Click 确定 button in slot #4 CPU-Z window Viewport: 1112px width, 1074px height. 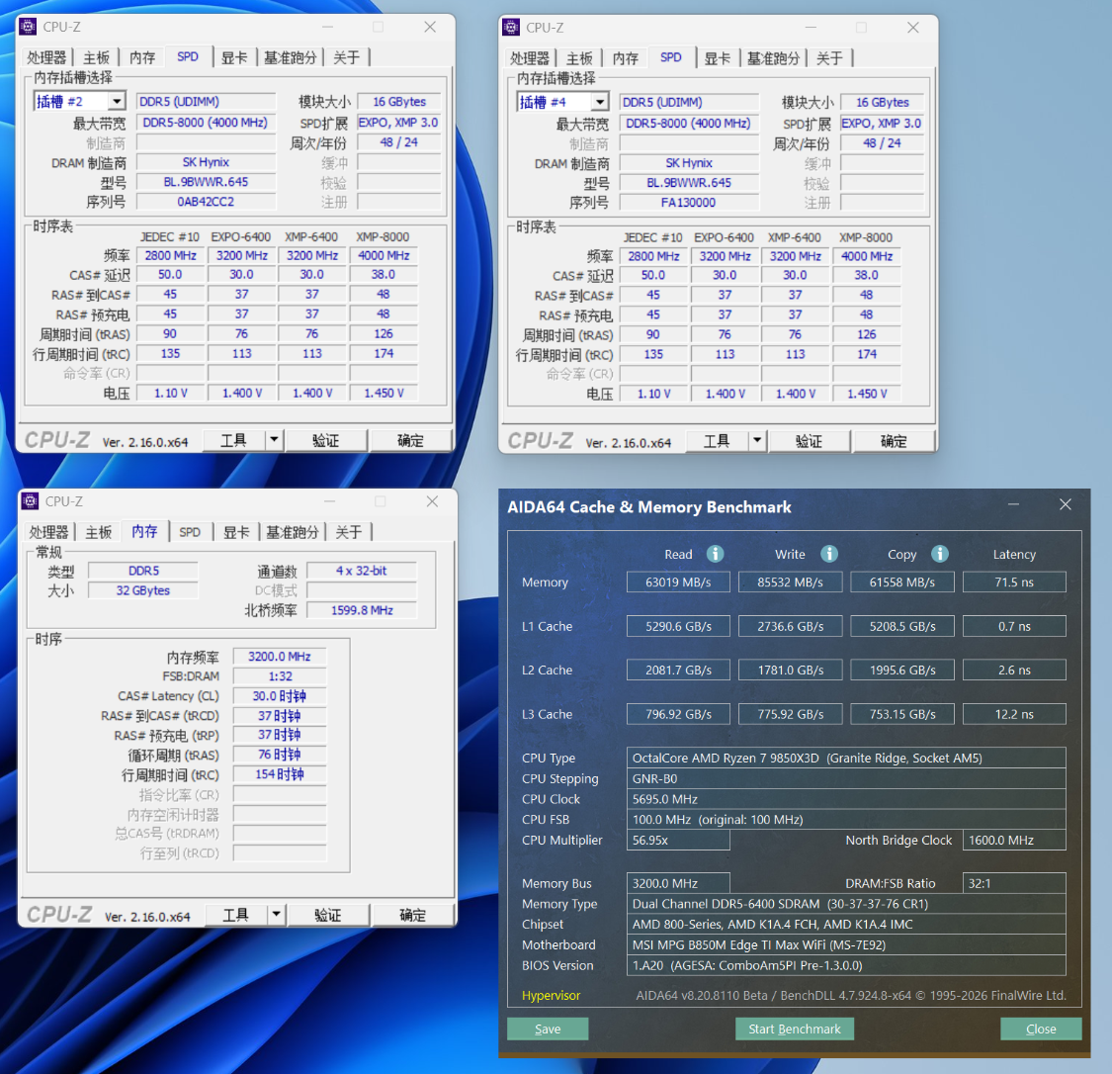point(894,441)
